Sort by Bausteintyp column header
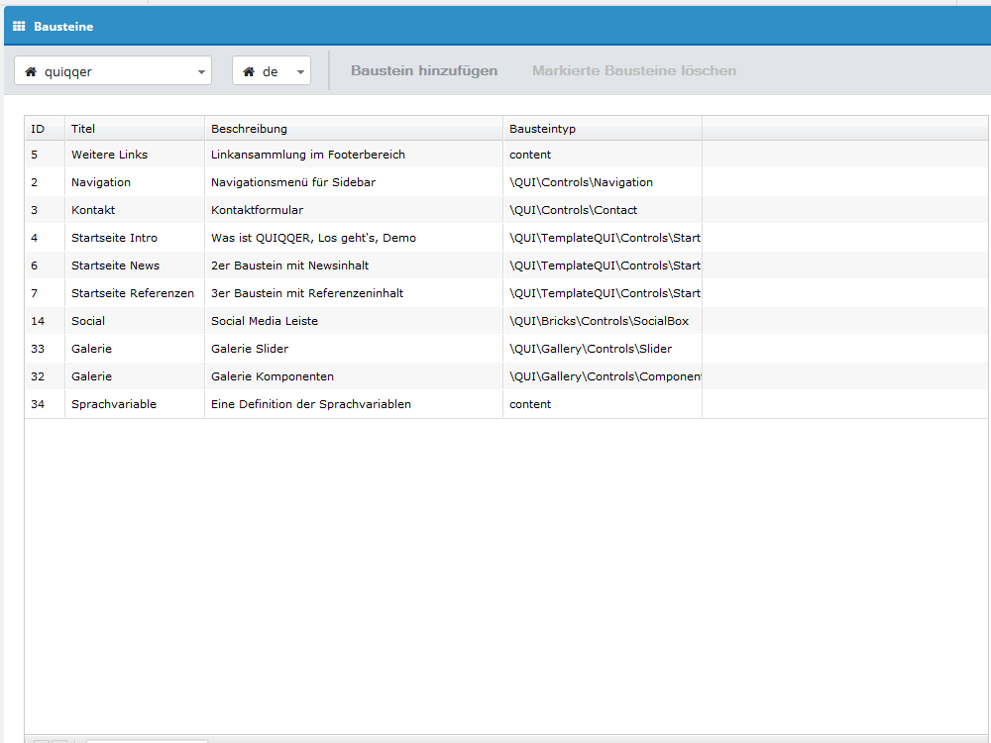This screenshot has width=991, height=743. (603, 128)
